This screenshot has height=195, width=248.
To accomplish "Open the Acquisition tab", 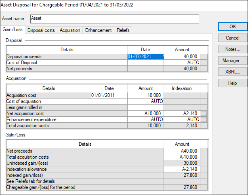I will tap(70, 30).
